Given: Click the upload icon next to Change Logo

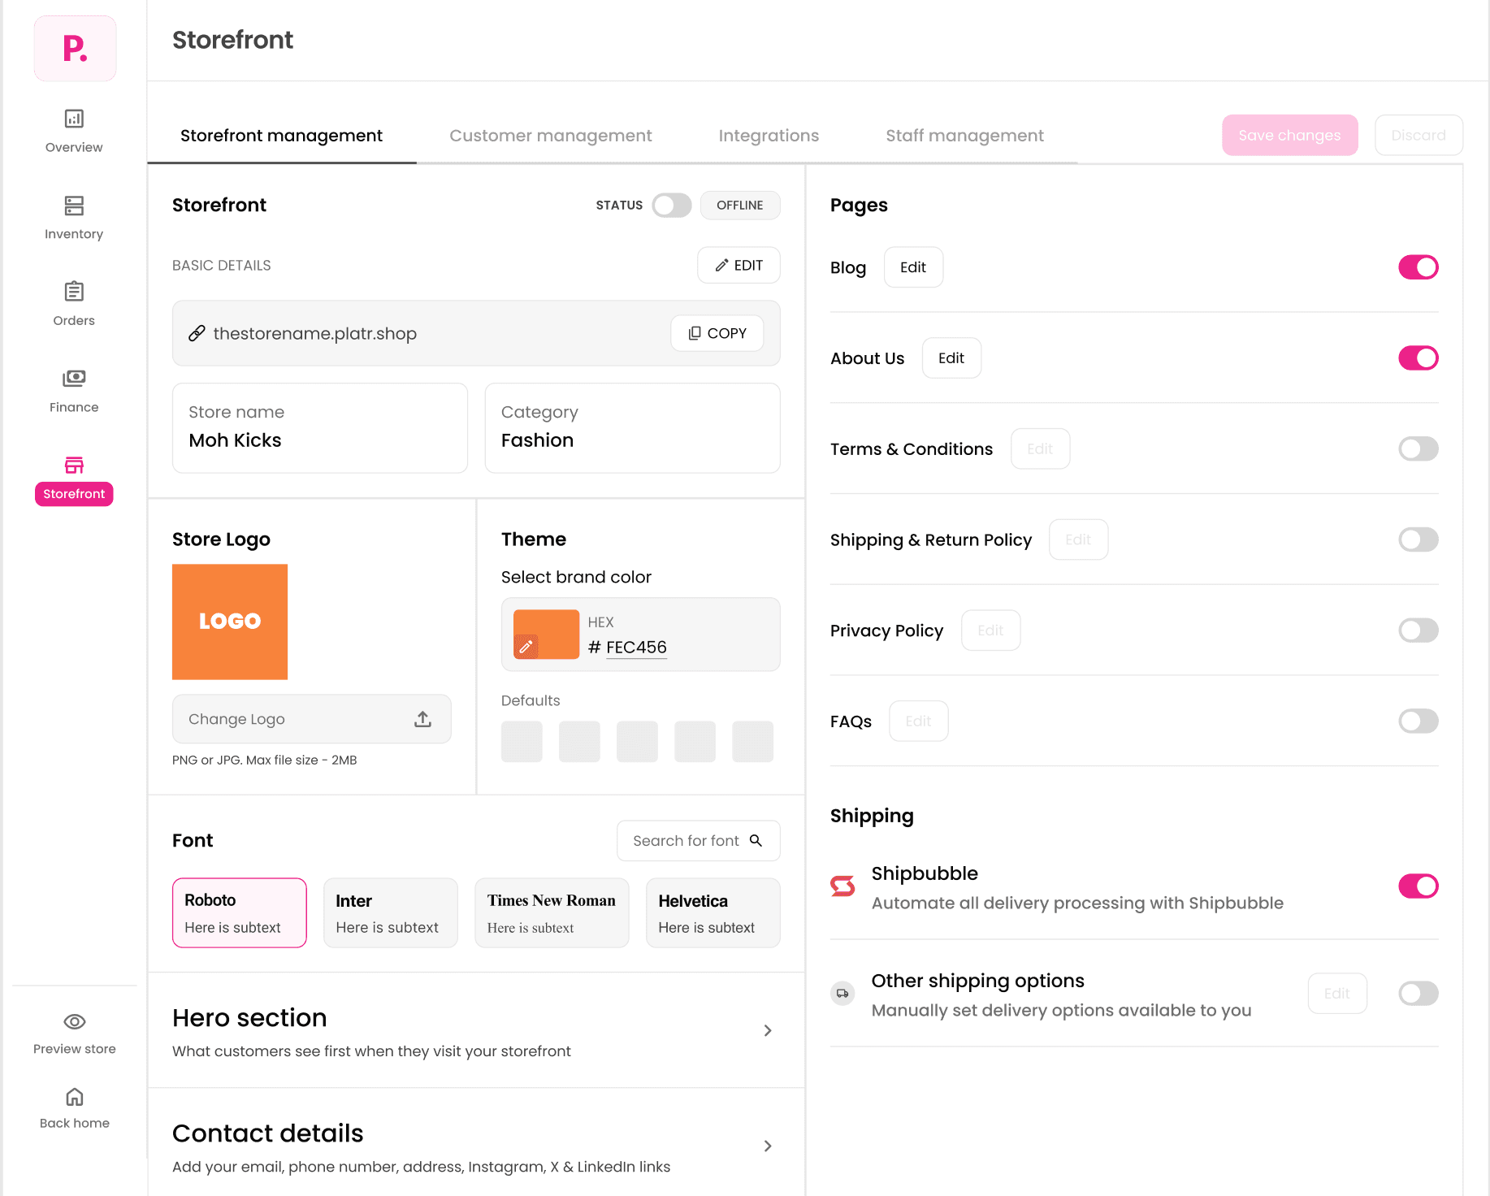Looking at the screenshot, I should coord(422,718).
